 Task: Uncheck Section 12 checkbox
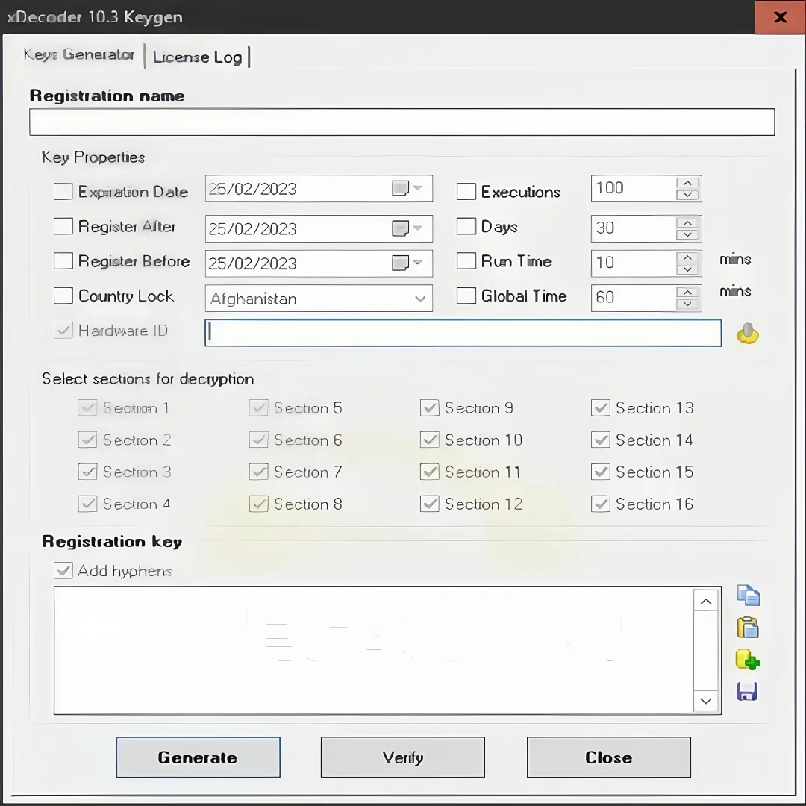click(x=430, y=504)
